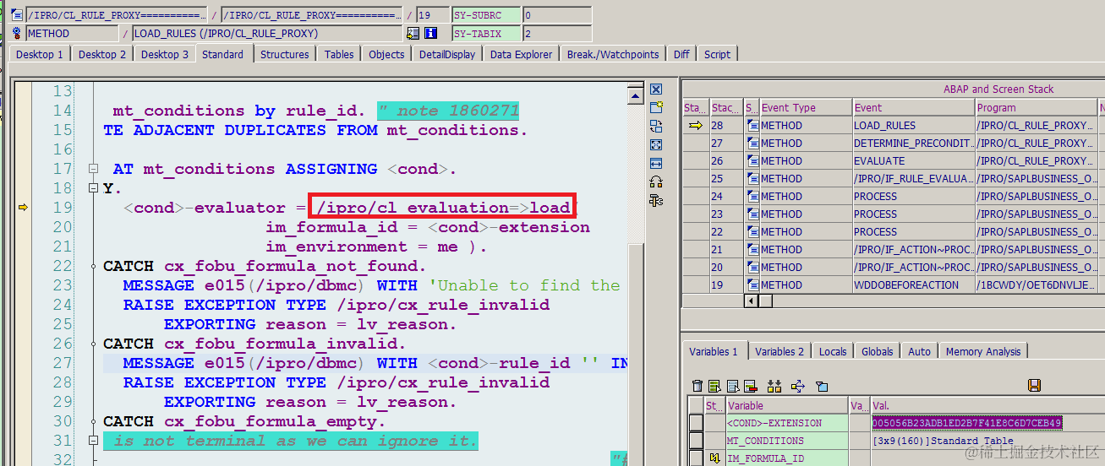Click the yellow importing-parameter icon beside IM_FORMULA_ID
The height and width of the screenshot is (466, 1105).
tap(714, 459)
